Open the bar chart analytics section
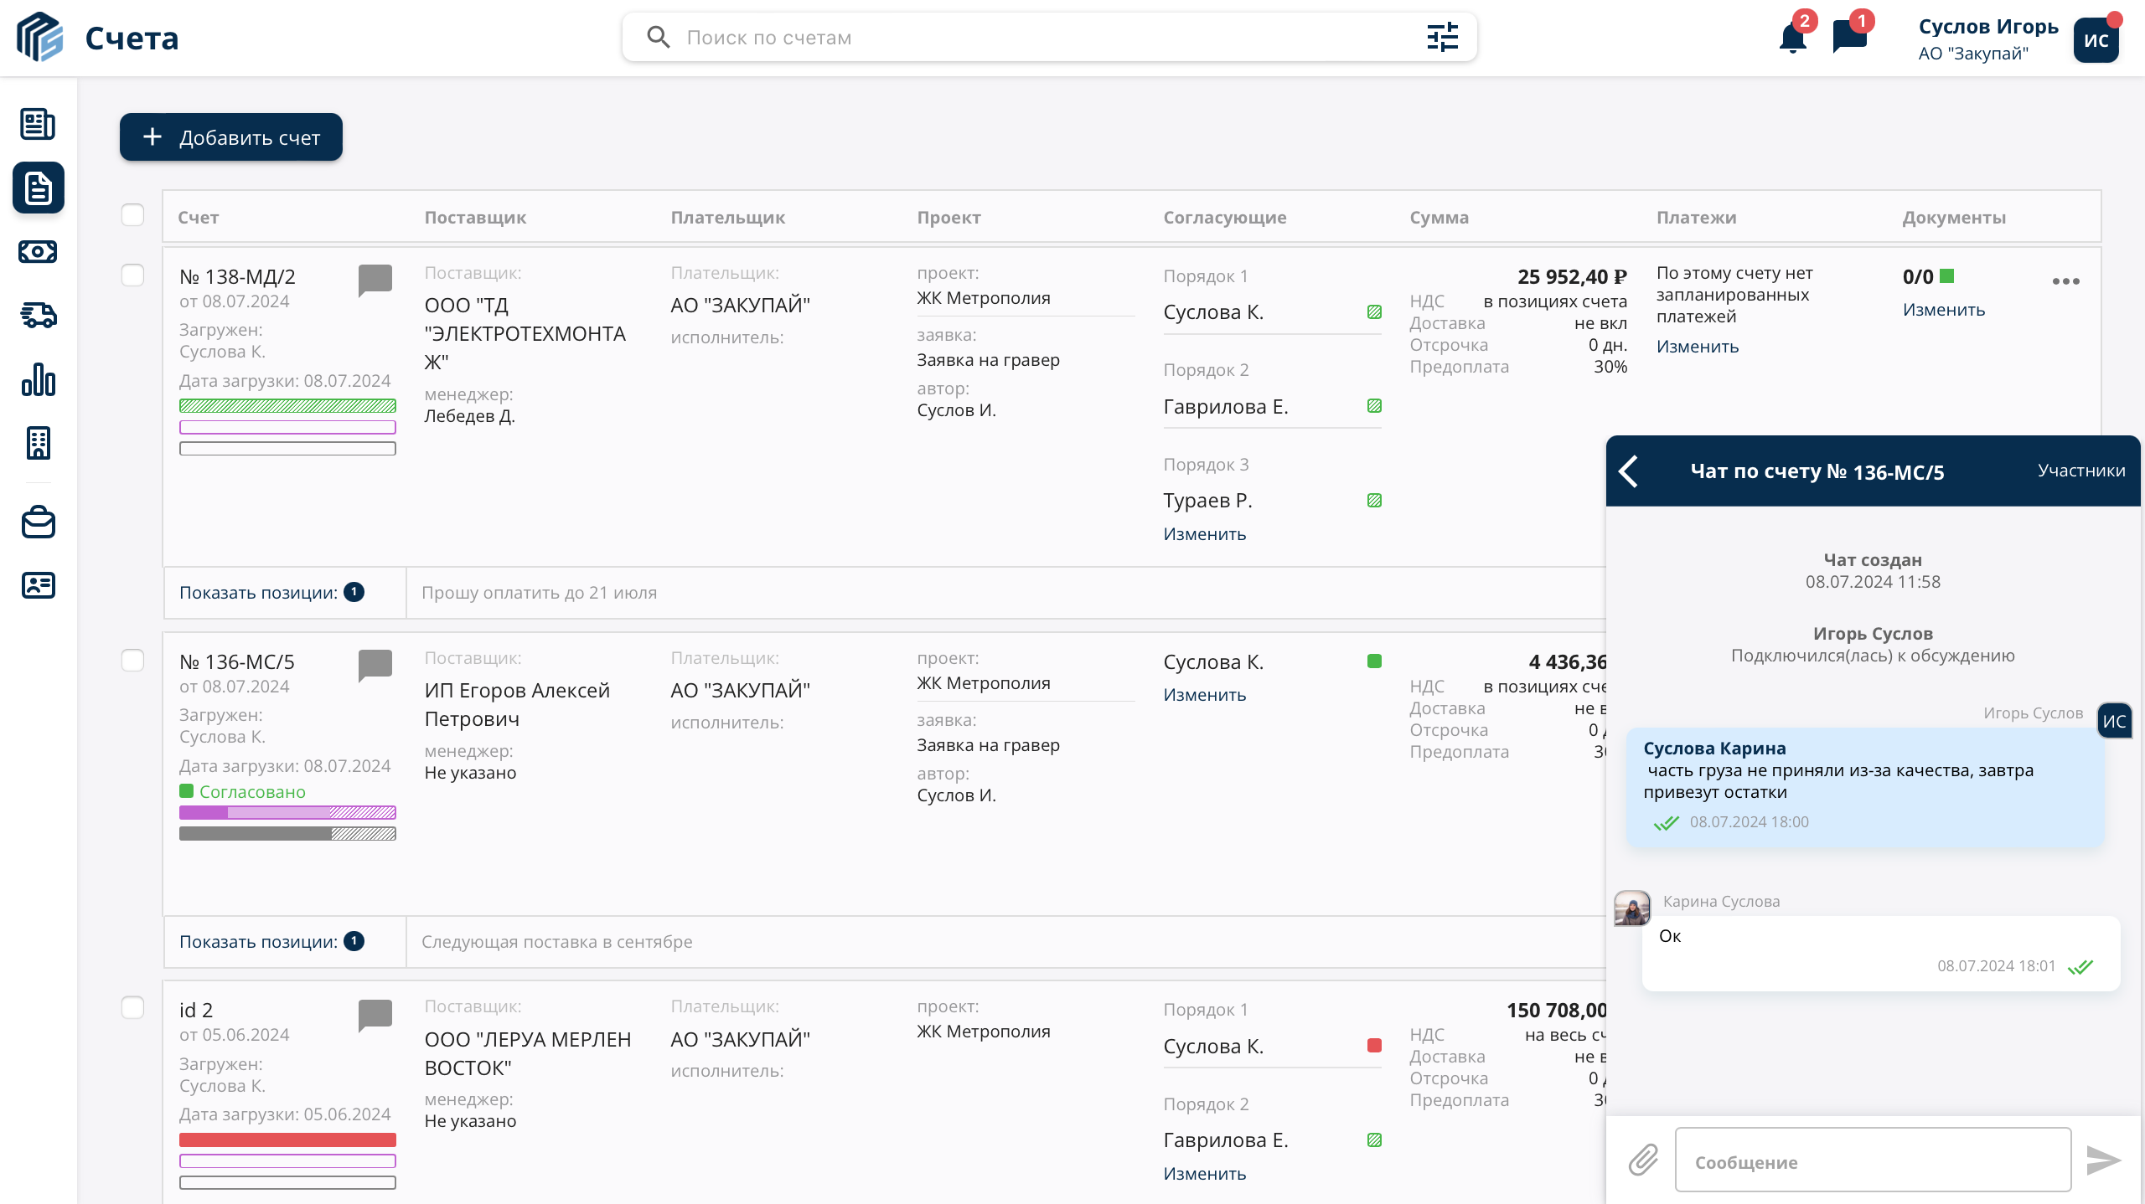The height and width of the screenshot is (1204, 2145). pos(38,379)
